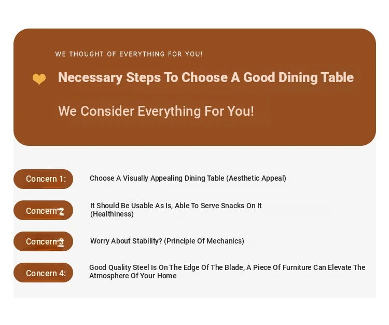Click the '(Aesthetic Appeal)' label
389x325 pixels.
256,178
